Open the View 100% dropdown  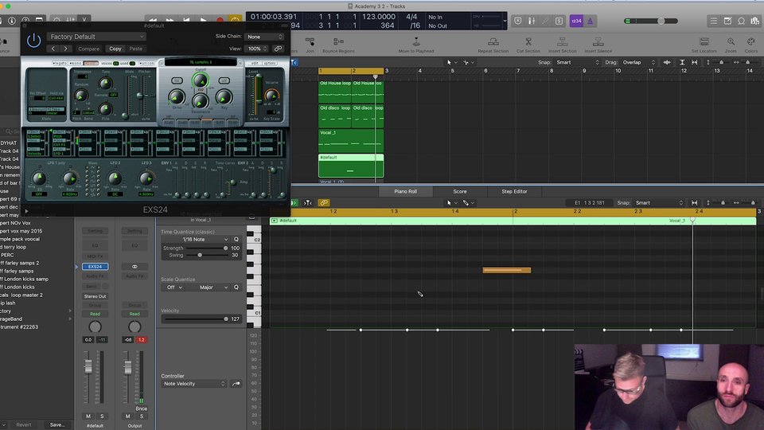pyautogui.click(x=256, y=49)
